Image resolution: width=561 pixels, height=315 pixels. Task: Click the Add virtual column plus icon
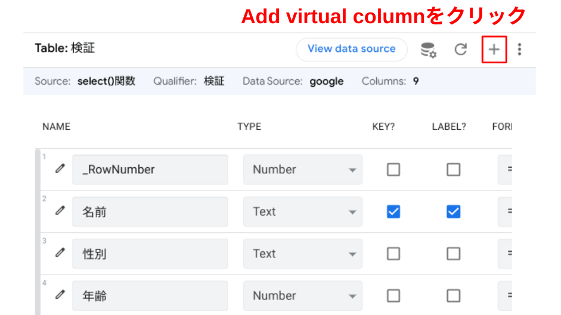494,49
